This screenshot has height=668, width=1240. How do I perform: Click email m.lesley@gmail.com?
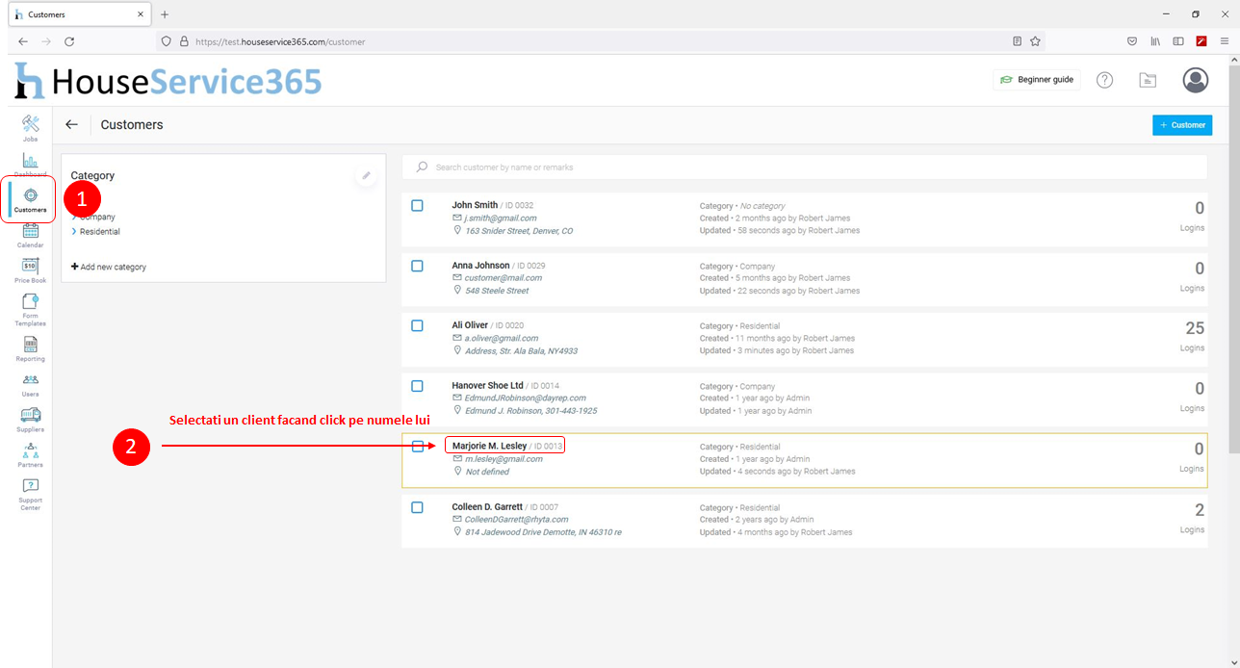(504, 459)
